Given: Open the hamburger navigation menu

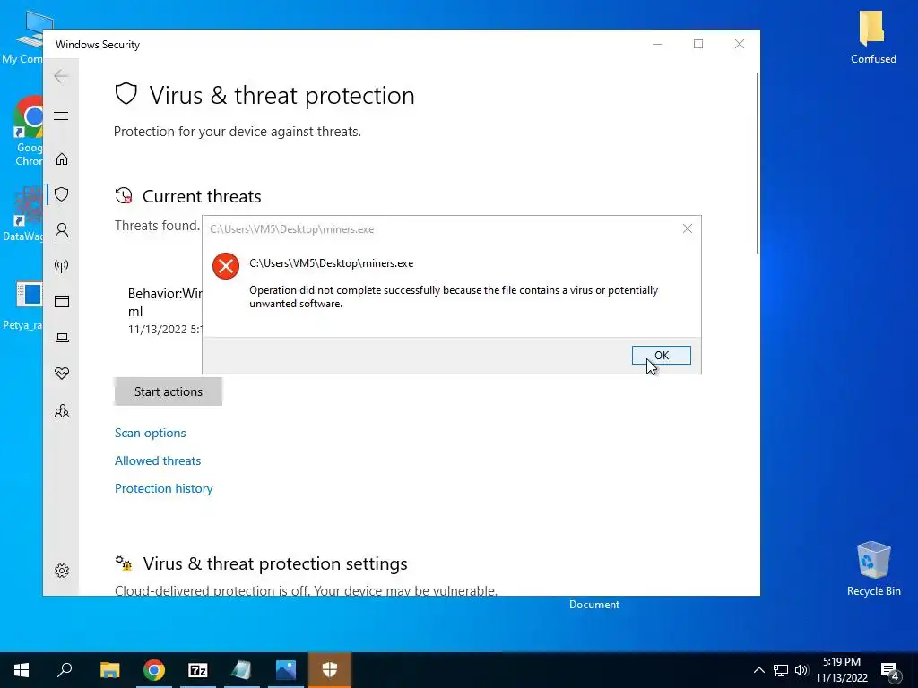Looking at the screenshot, I should [x=61, y=116].
